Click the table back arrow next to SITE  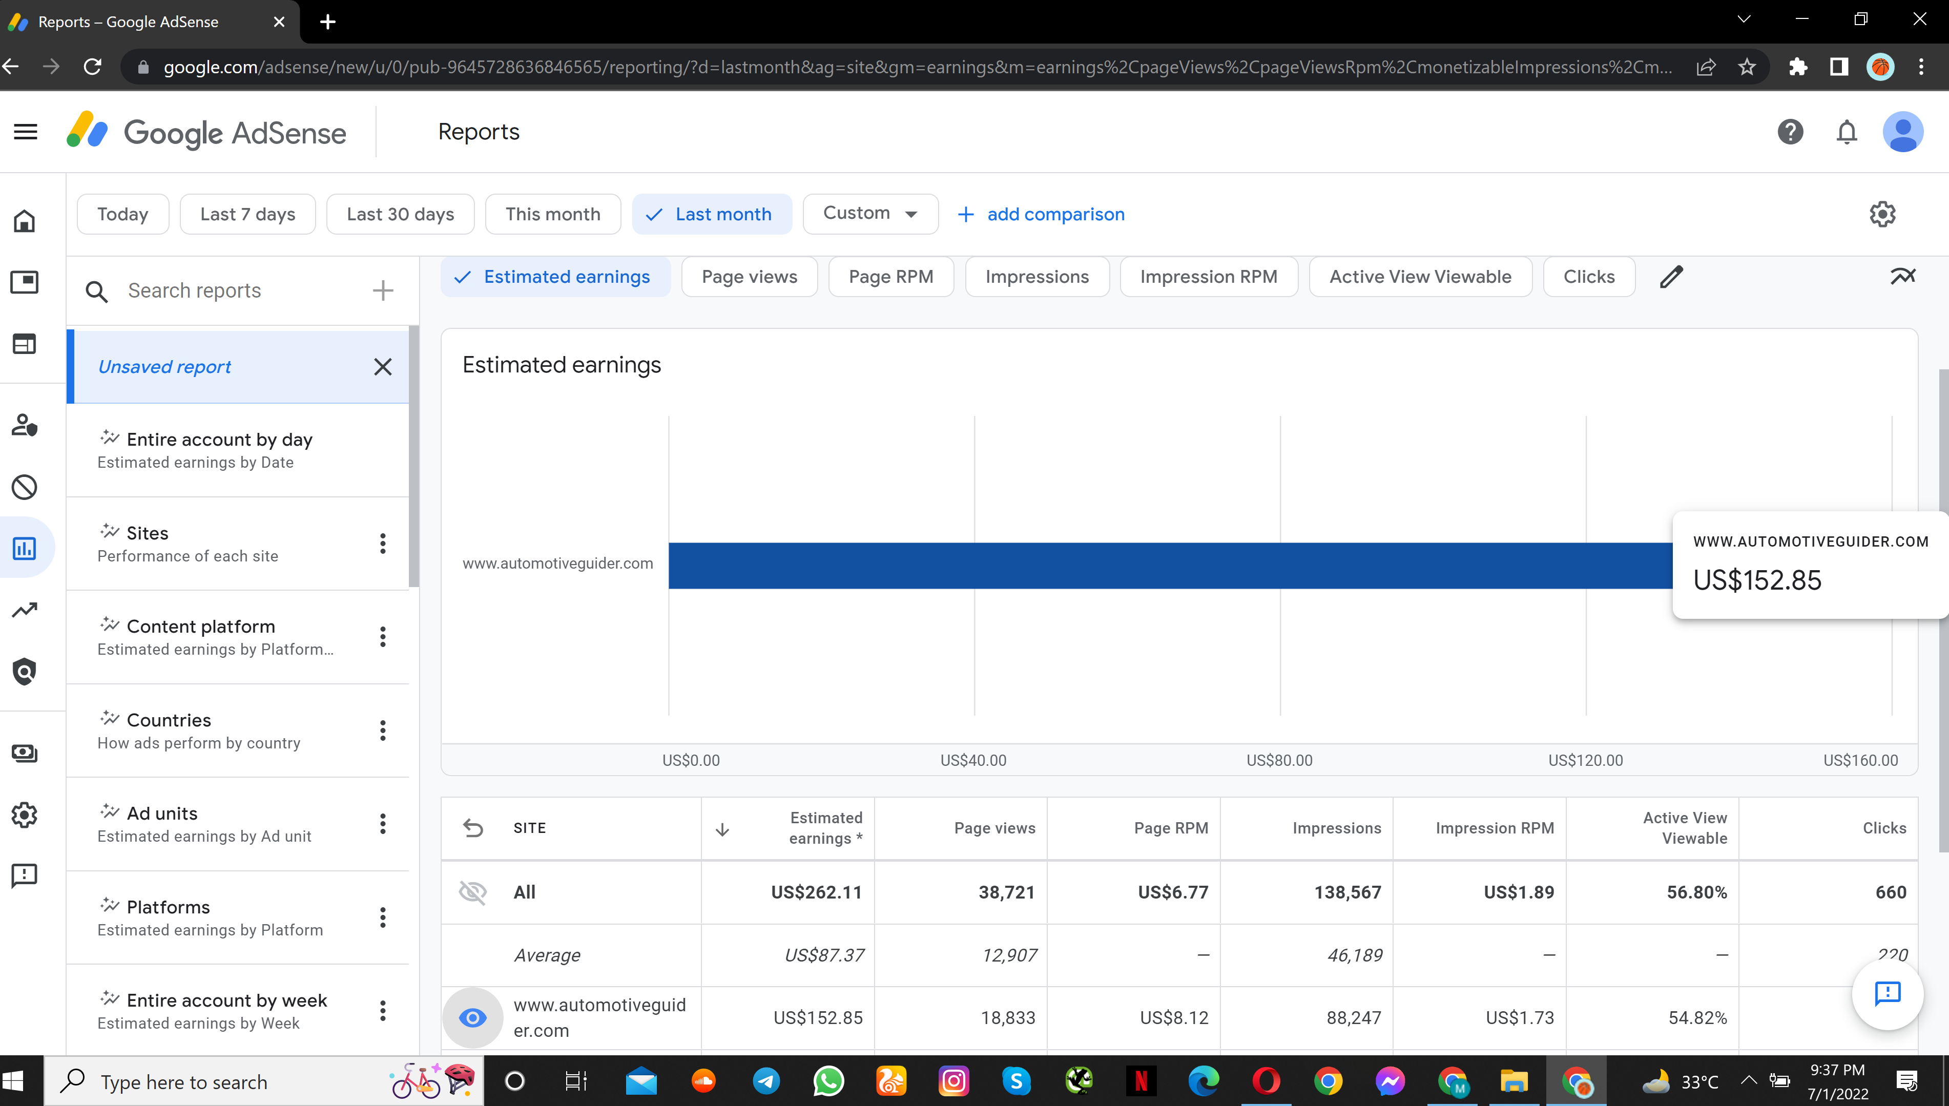coord(473,828)
